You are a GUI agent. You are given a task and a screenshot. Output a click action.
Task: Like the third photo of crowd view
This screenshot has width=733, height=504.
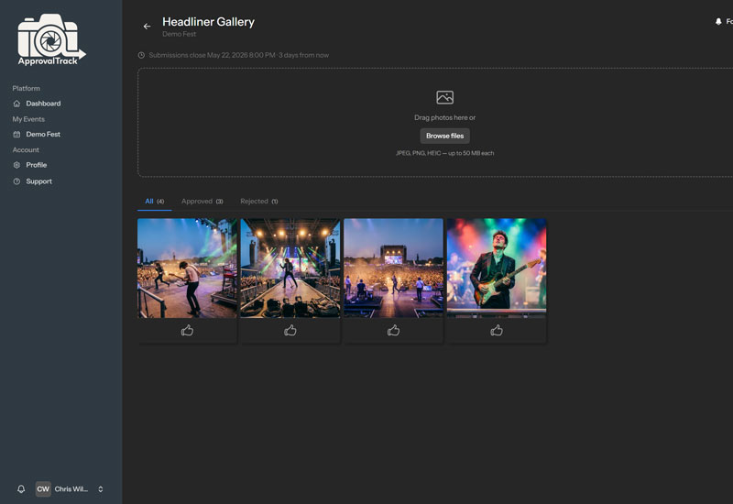[x=394, y=331]
